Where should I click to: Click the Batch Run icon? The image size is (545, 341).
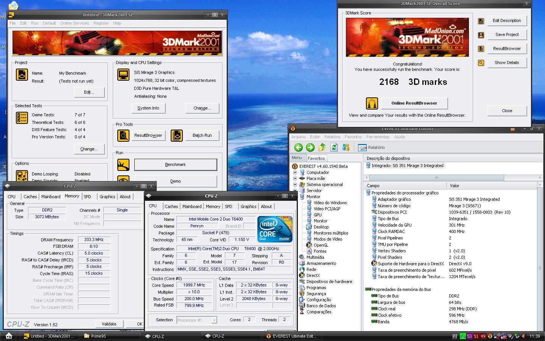[177, 135]
